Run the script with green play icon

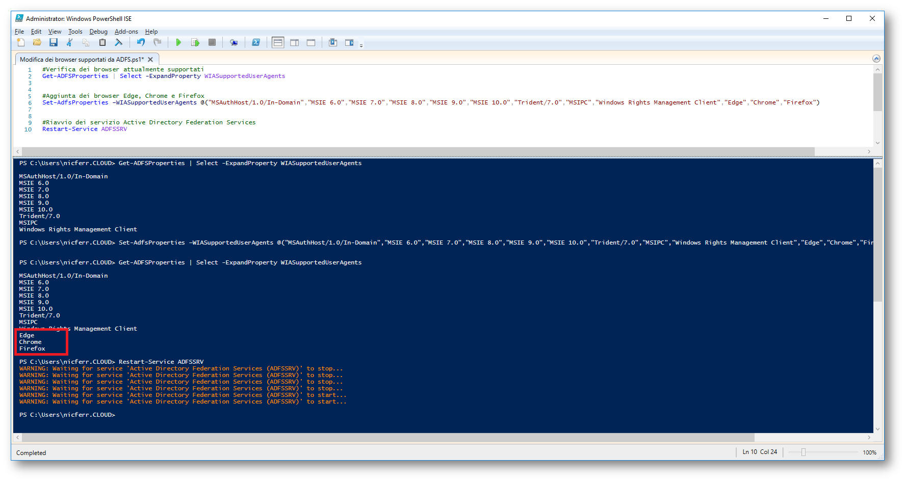[178, 43]
